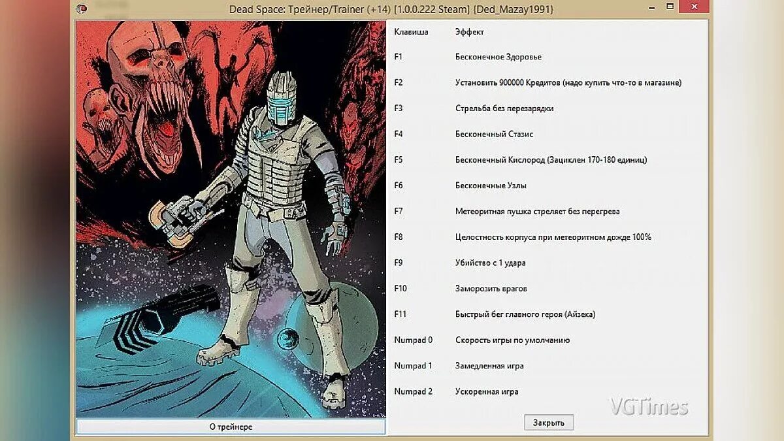The image size is (784, 441).
Task: Click 'Метеоритная пушка стреляет без перегрева' text
Action: pyautogui.click(x=538, y=212)
